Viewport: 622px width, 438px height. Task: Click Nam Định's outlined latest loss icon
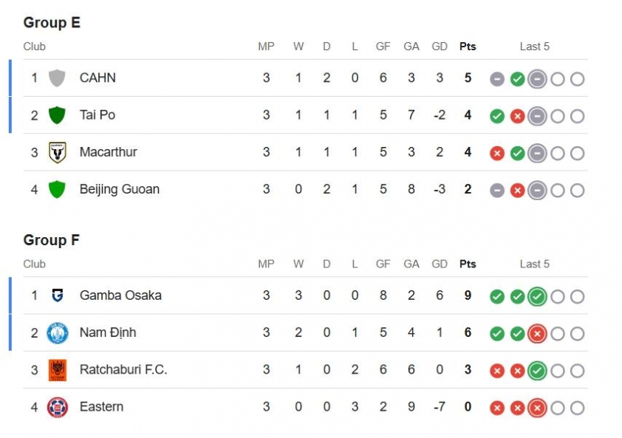pos(537,333)
